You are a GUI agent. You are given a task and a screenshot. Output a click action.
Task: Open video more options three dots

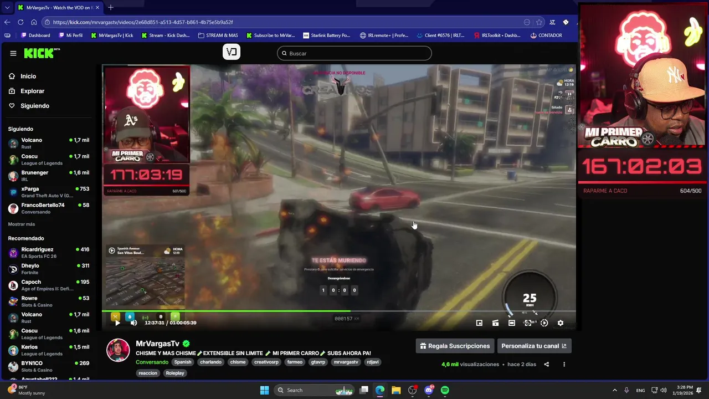coord(564,364)
